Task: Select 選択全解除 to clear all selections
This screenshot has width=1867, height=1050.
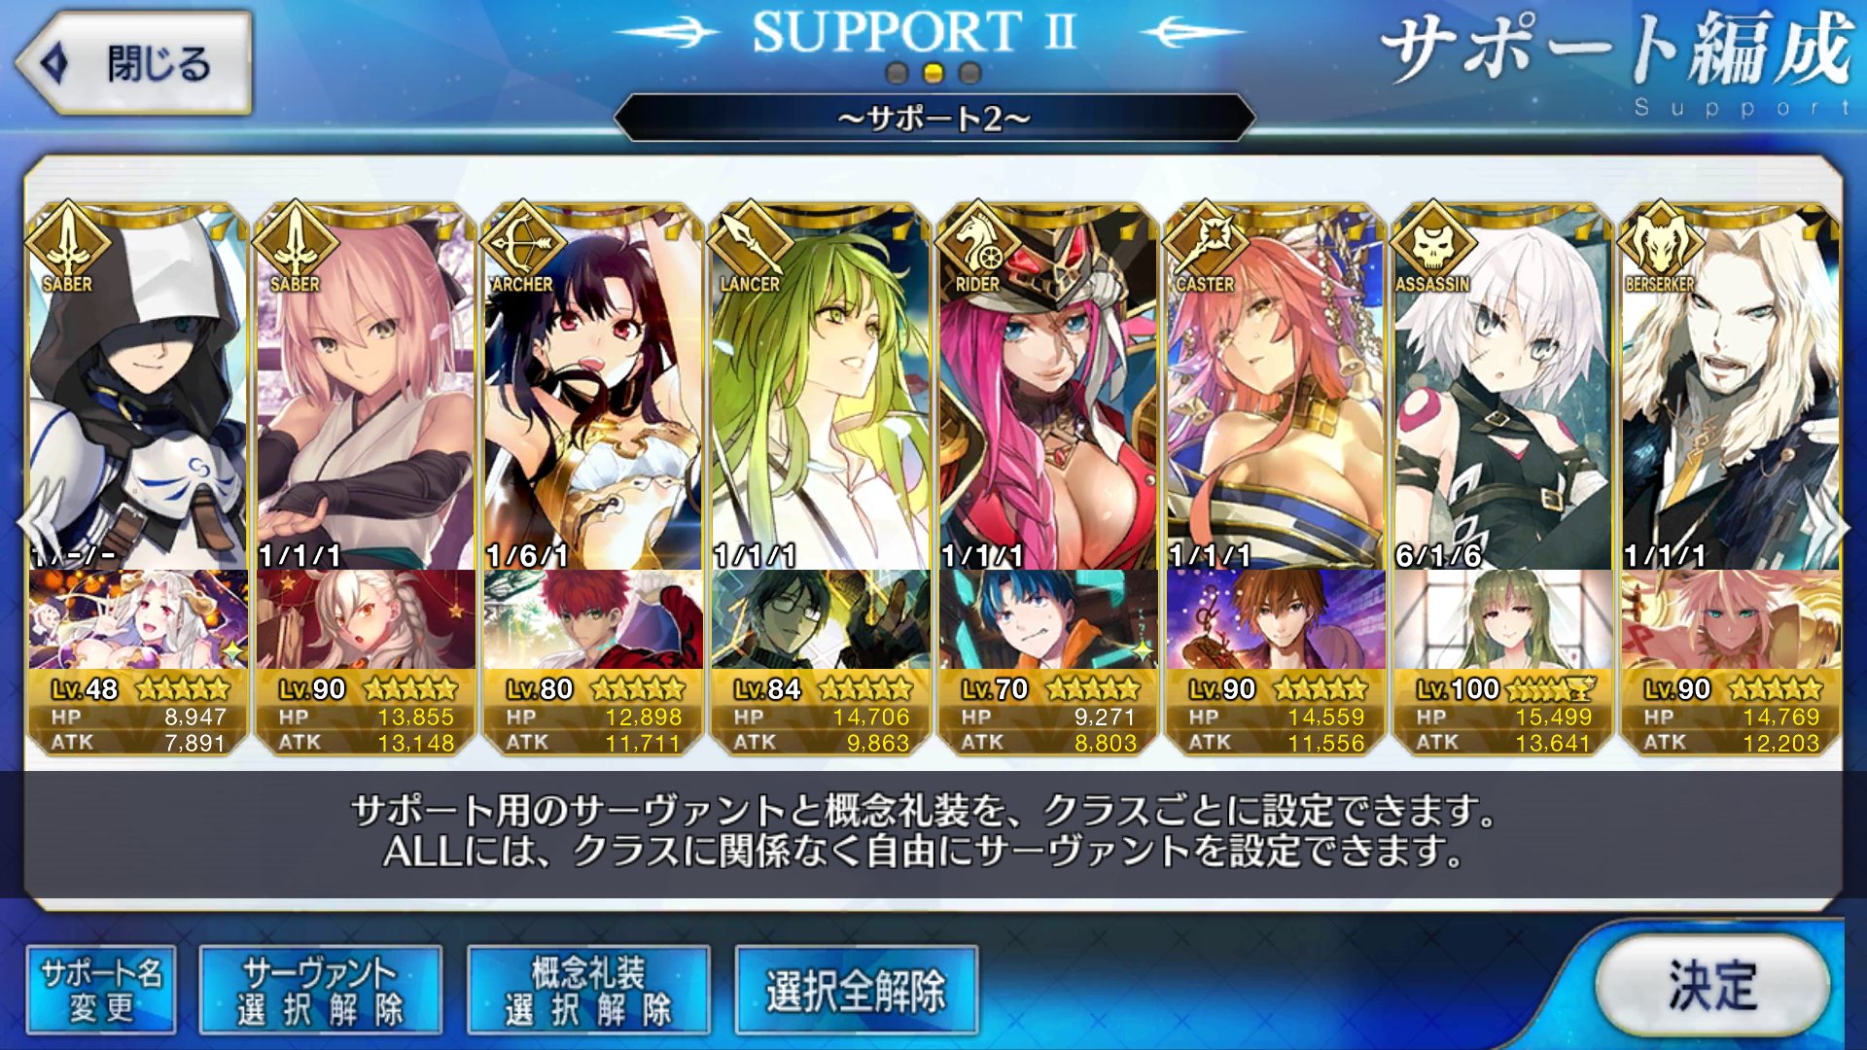Action: [x=856, y=990]
